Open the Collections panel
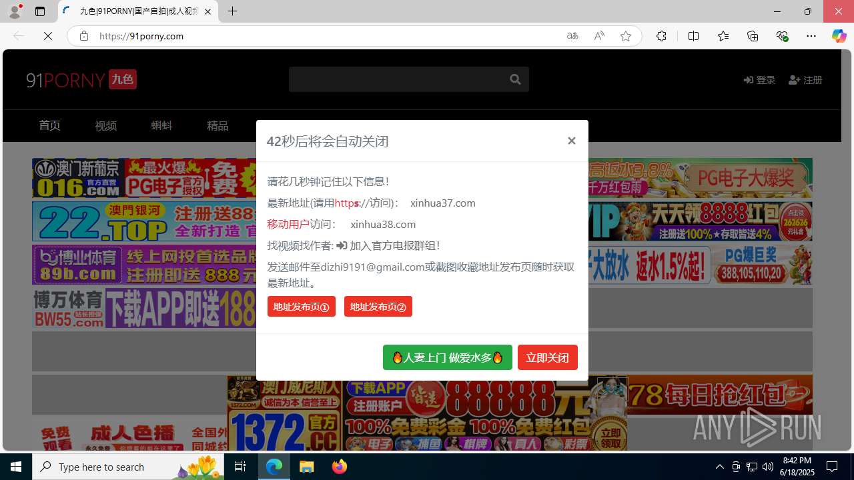The width and height of the screenshot is (854, 480). tap(753, 36)
